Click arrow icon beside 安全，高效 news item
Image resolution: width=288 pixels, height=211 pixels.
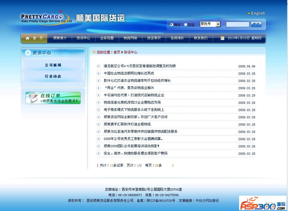(99, 153)
